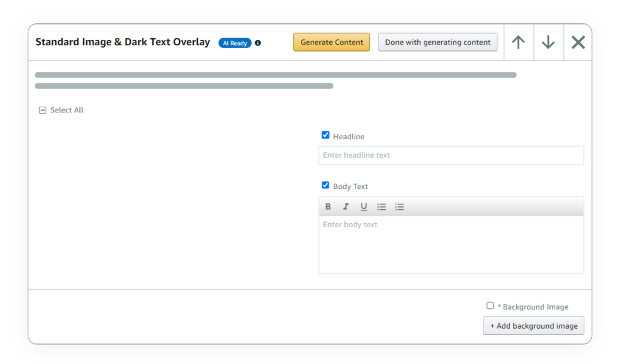
Task: Toggle bold formatting in body text toolbar
Action: [327, 206]
